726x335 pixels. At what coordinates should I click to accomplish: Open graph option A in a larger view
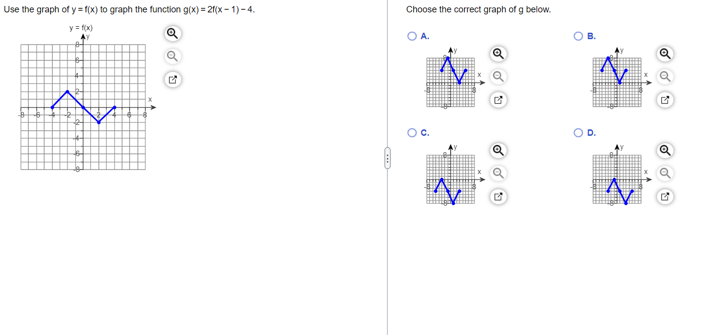(x=498, y=100)
